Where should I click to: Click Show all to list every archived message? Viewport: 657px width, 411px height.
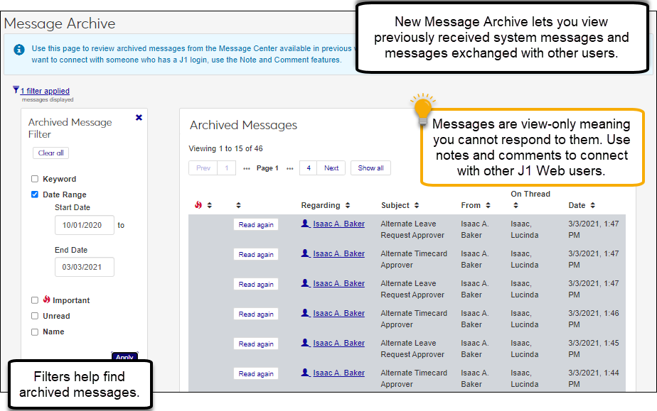[x=370, y=168]
